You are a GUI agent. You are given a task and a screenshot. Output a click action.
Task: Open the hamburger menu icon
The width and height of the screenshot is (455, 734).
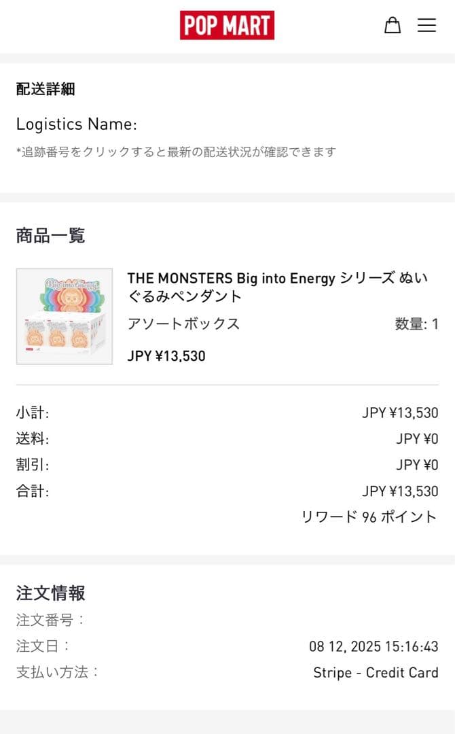(x=426, y=26)
